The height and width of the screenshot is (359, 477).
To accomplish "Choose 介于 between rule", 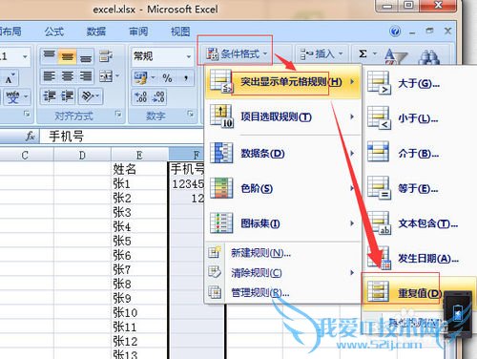I will 418,154.
